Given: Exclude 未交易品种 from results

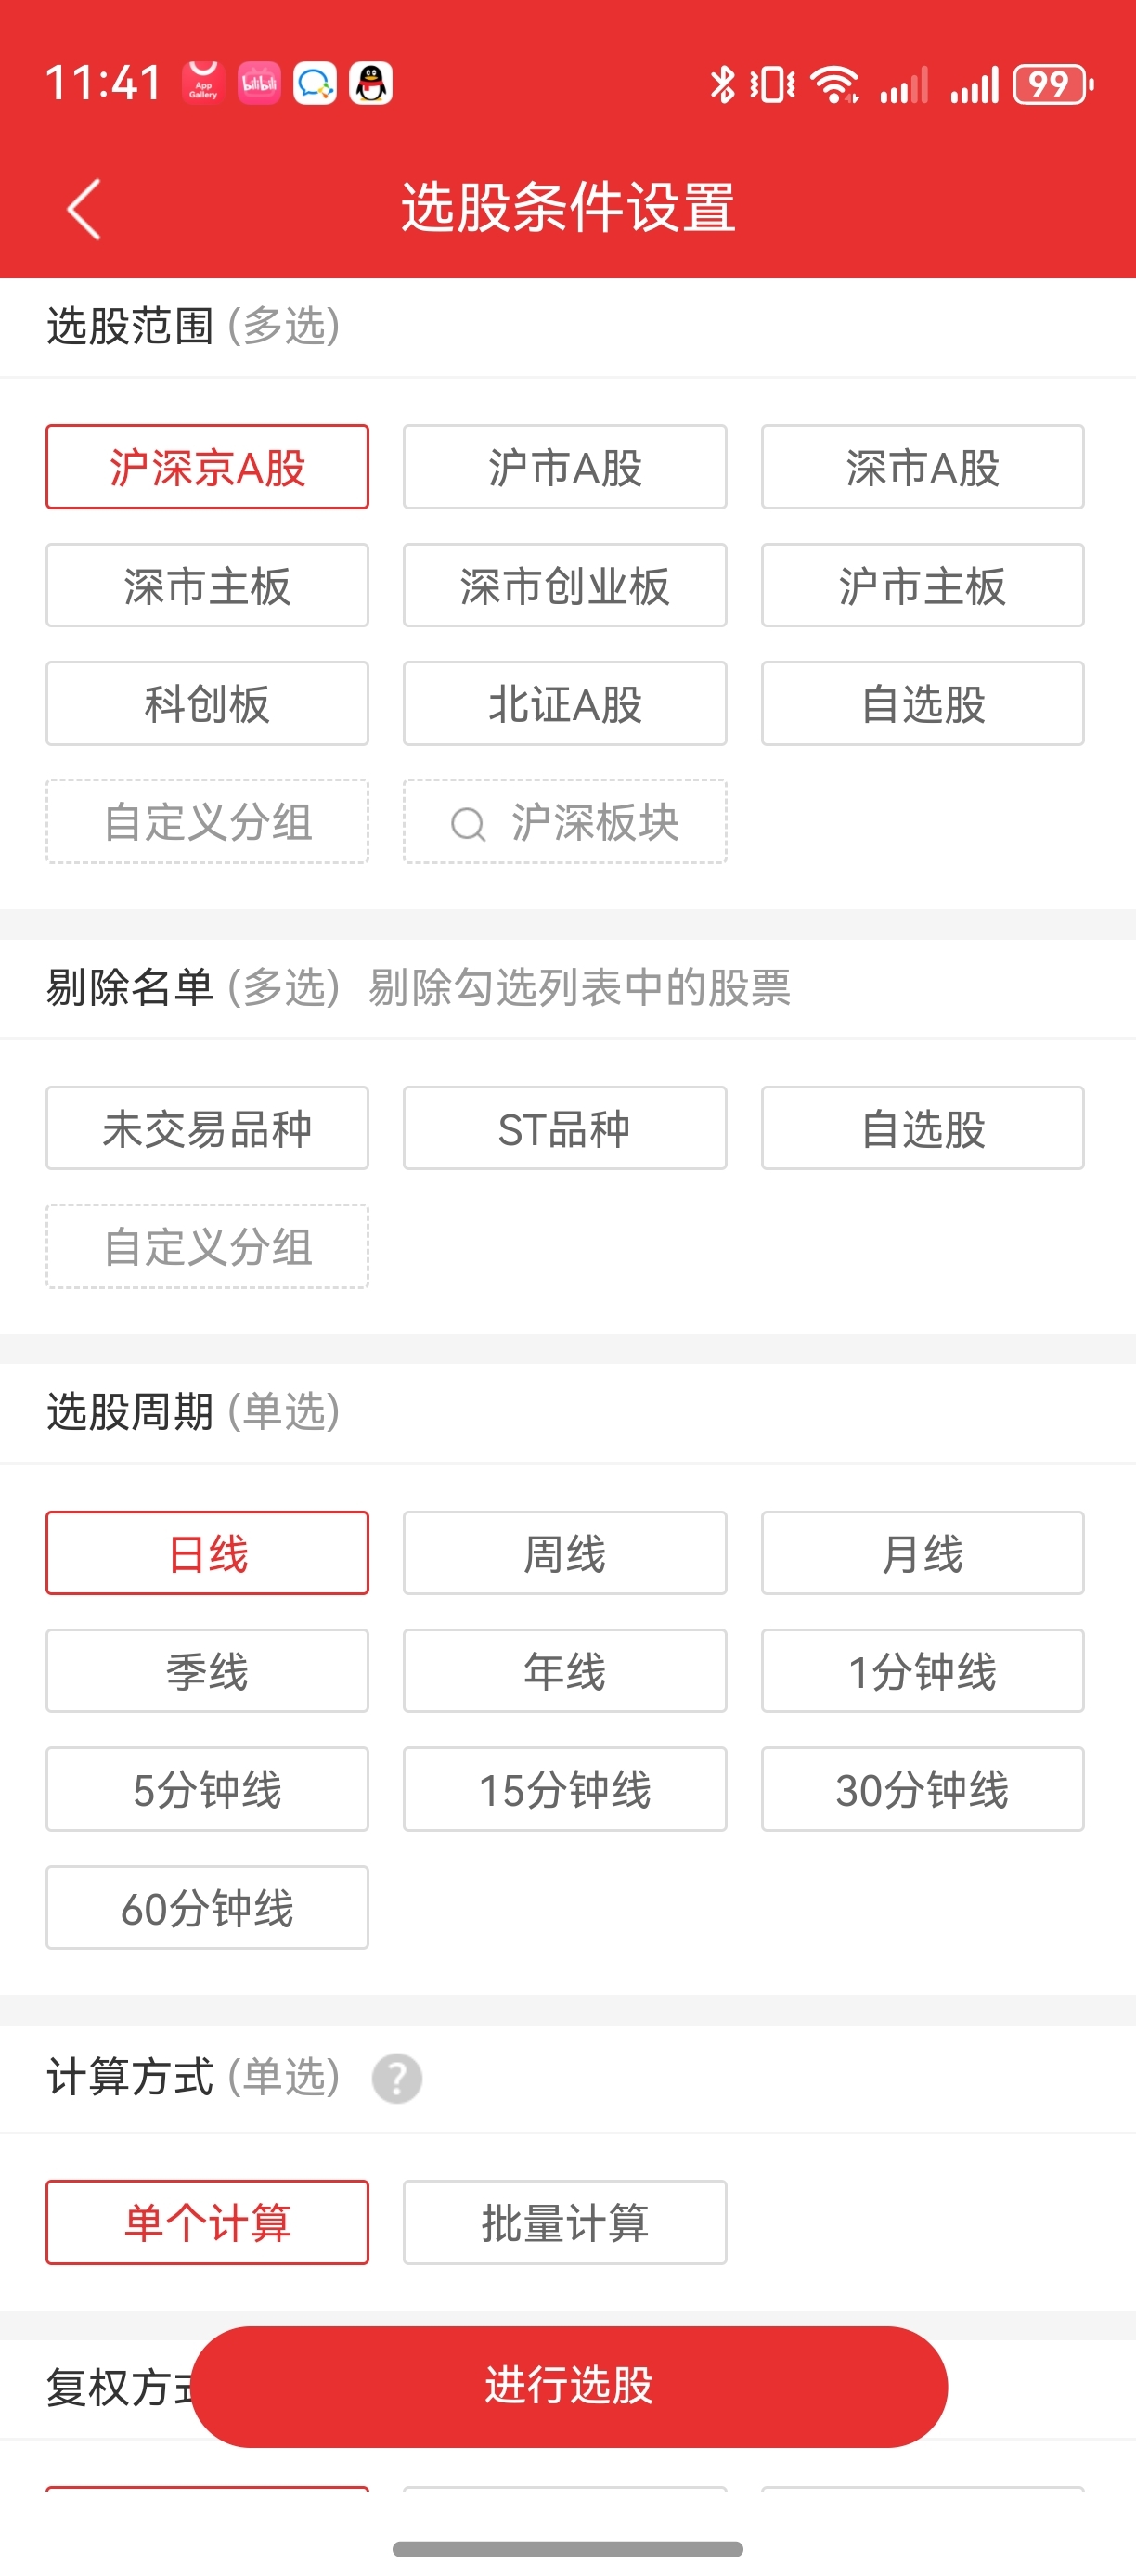Looking at the screenshot, I should (x=207, y=1128).
